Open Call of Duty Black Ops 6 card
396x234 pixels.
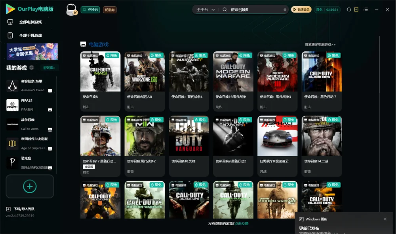point(322,197)
